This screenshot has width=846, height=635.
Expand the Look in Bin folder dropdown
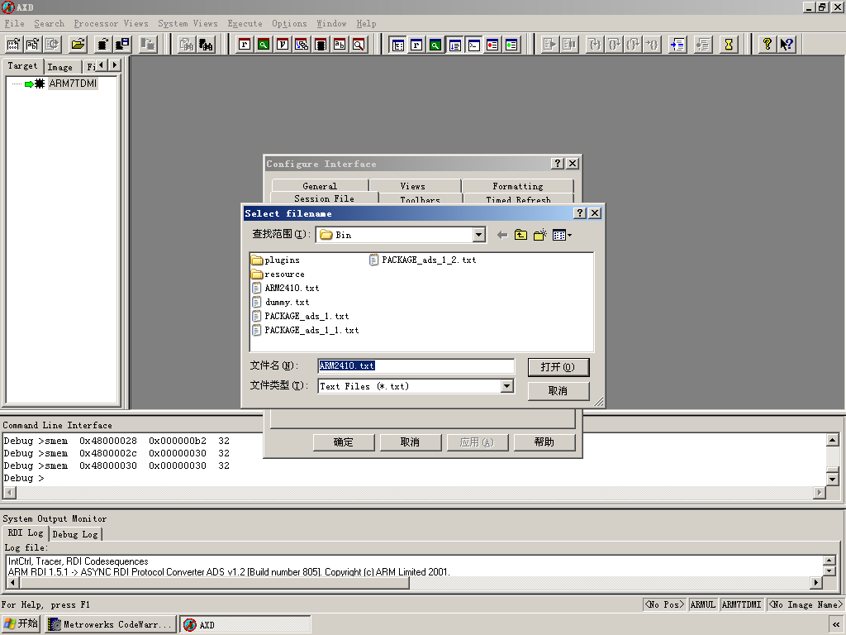click(478, 235)
